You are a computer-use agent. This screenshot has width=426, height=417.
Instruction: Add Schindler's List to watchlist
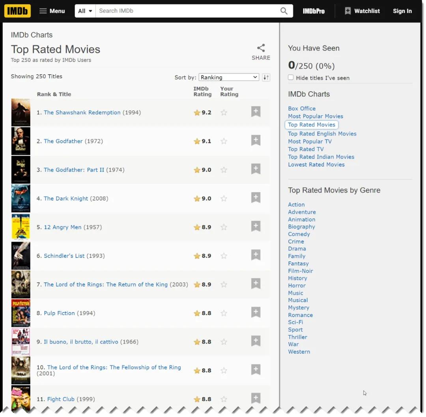[256, 255]
